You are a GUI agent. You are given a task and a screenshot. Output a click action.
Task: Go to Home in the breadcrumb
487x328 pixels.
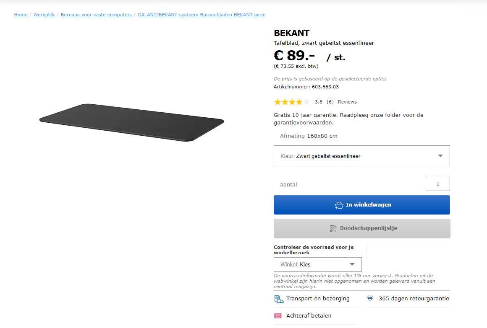[x=21, y=15]
